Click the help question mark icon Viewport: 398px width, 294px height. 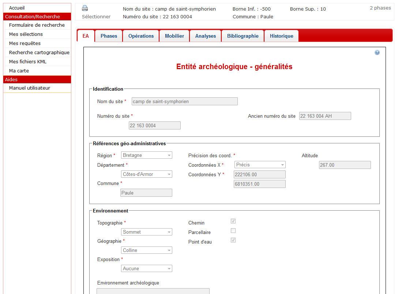[377, 53]
